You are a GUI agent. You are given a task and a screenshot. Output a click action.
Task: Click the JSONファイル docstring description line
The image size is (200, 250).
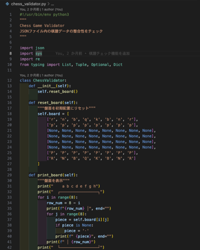(61, 31)
